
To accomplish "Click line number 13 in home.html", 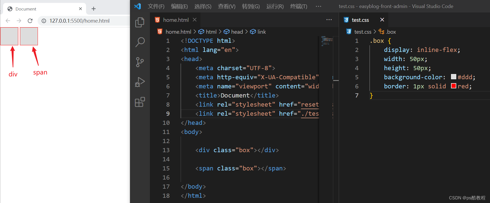I will [x=166, y=150].
